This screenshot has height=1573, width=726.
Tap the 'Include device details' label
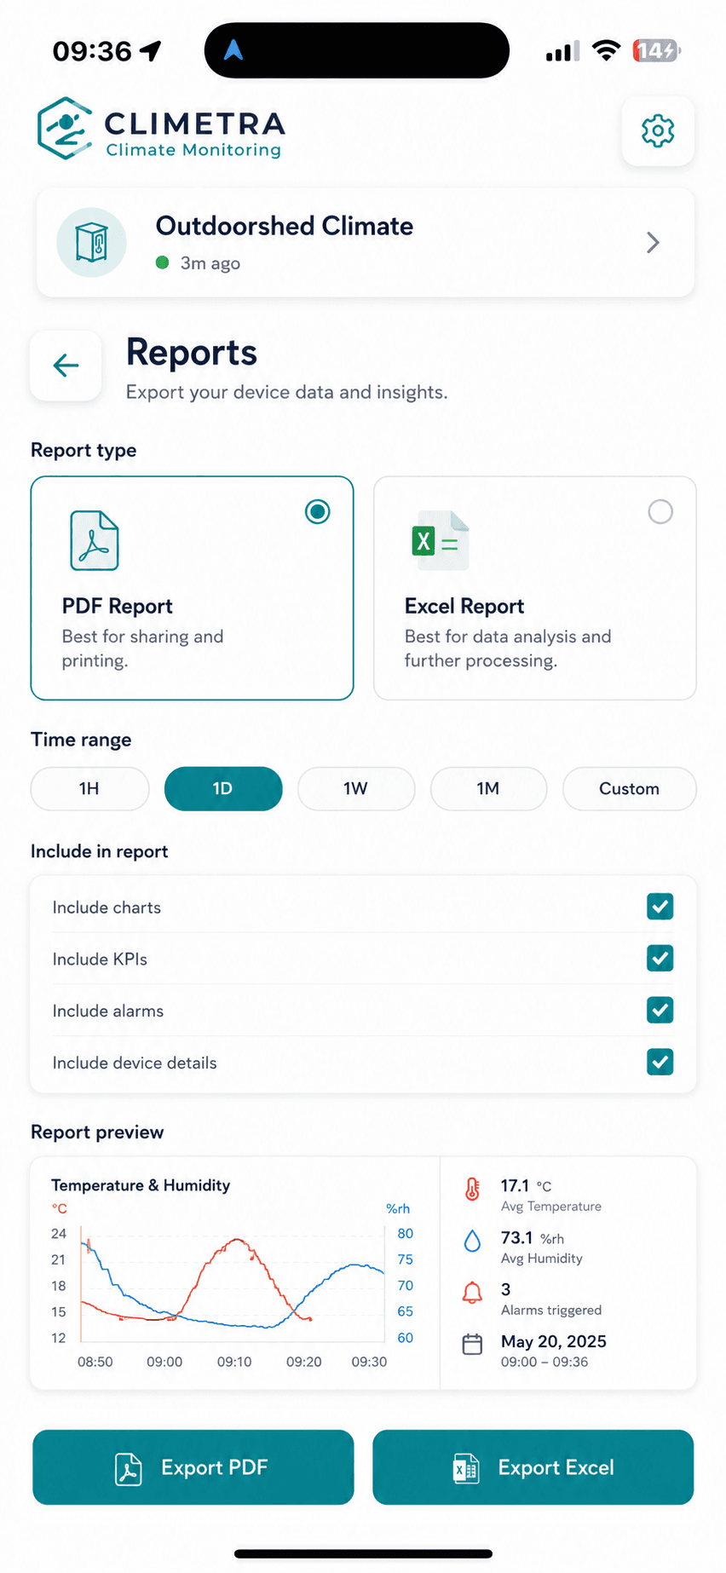(135, 1063)
